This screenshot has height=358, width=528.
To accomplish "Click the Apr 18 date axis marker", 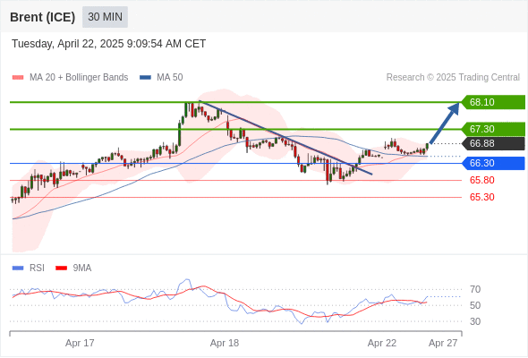I will click(225, 343).
